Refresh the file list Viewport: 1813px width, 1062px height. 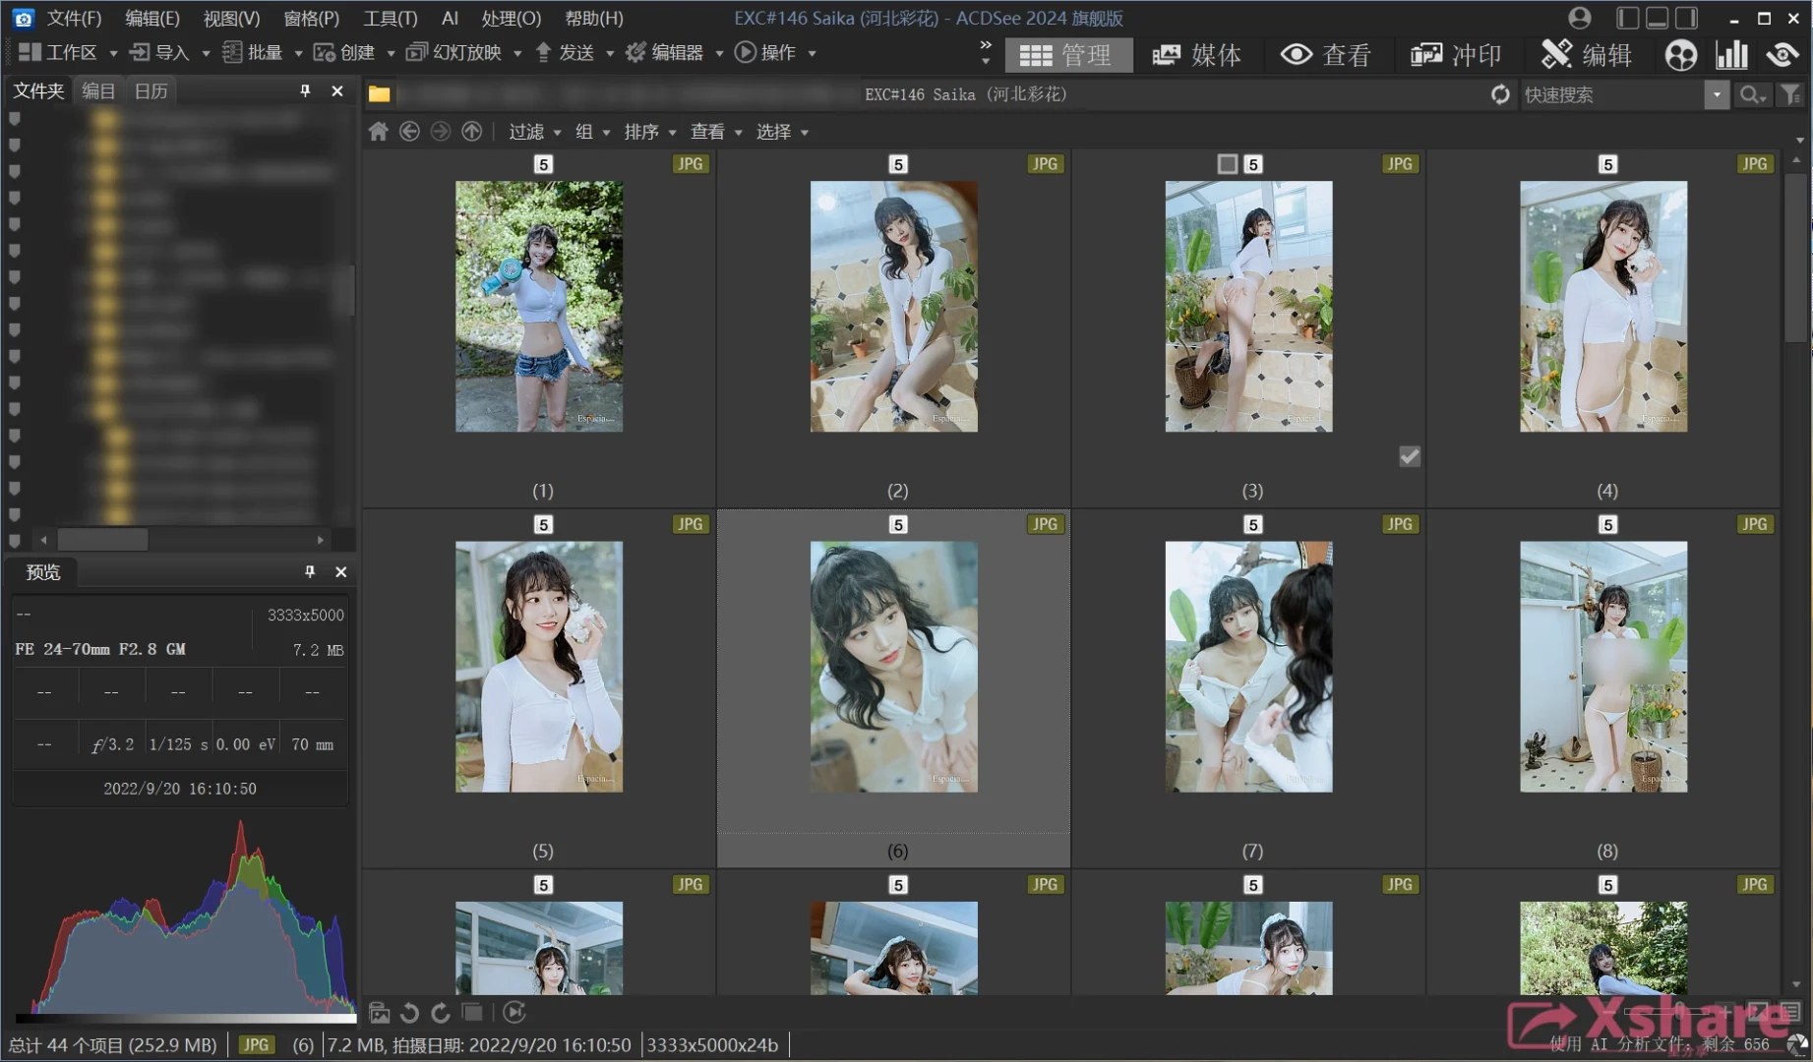pos(1500,94)
